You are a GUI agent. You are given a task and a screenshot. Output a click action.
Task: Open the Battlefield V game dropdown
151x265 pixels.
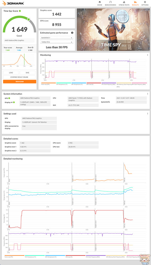tap(57, 38)
